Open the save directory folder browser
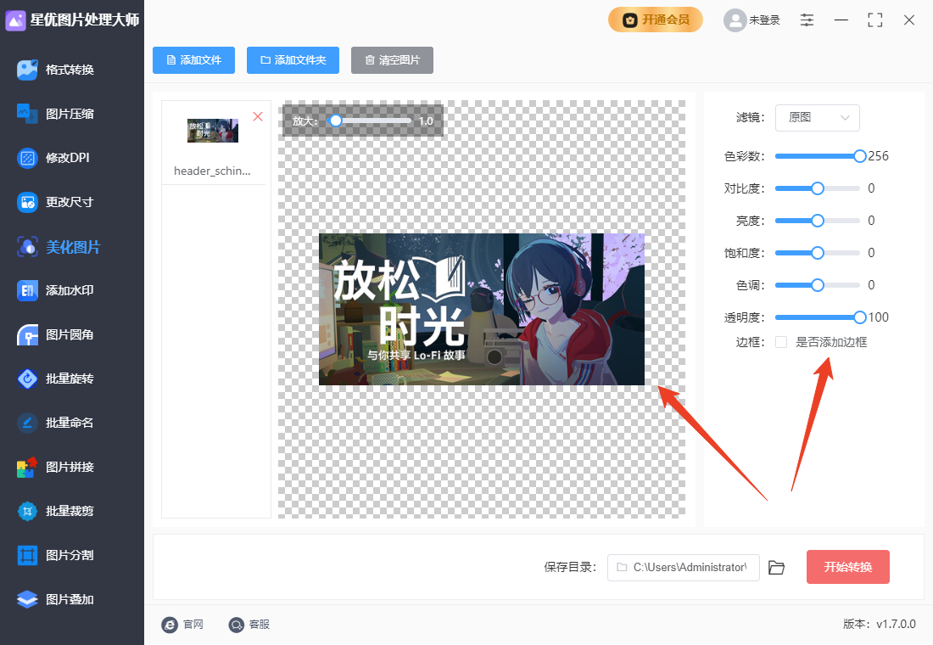 click(x=776, y=567)
